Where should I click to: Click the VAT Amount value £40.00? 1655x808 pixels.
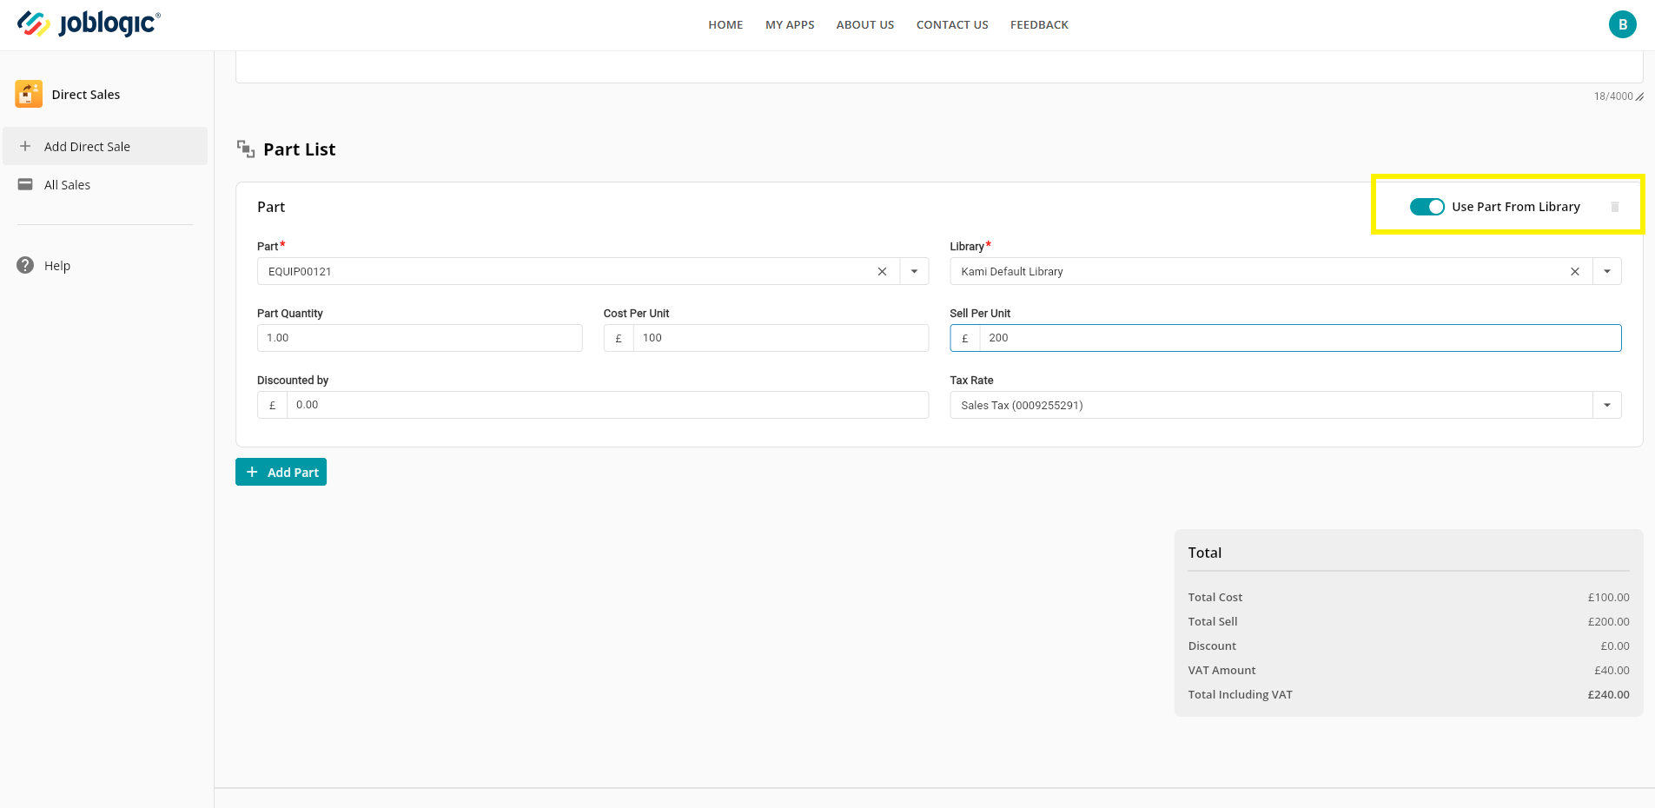pyautogui.click(x=1612, y=670)
